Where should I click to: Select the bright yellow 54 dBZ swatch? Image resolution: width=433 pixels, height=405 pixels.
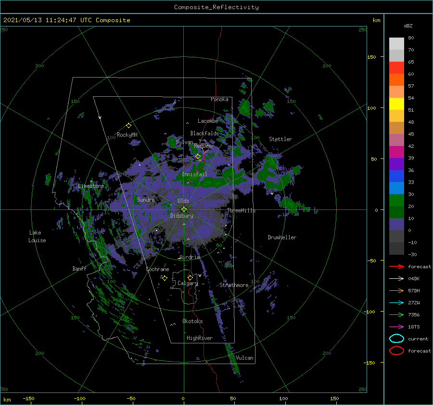coord(396,104)
